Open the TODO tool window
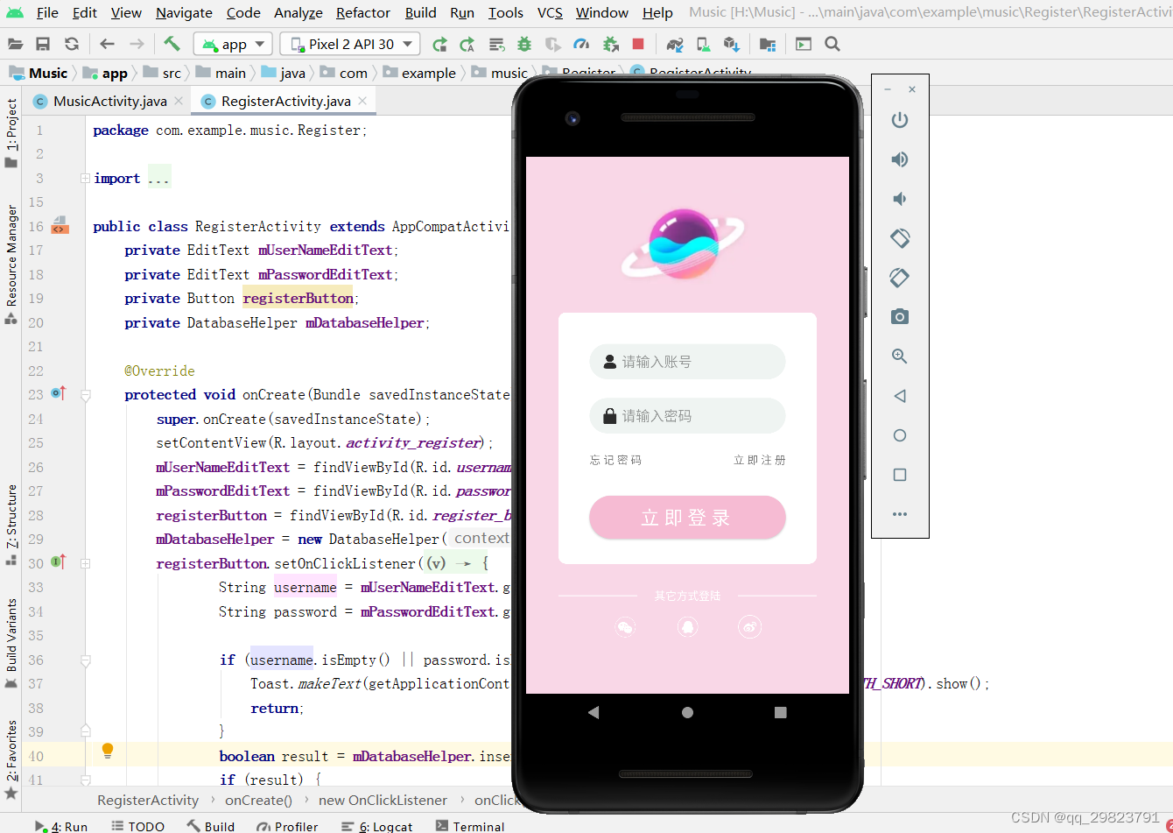Image resolution: width=1173 pixels, height=833 pixels. [x=138, y=826]
